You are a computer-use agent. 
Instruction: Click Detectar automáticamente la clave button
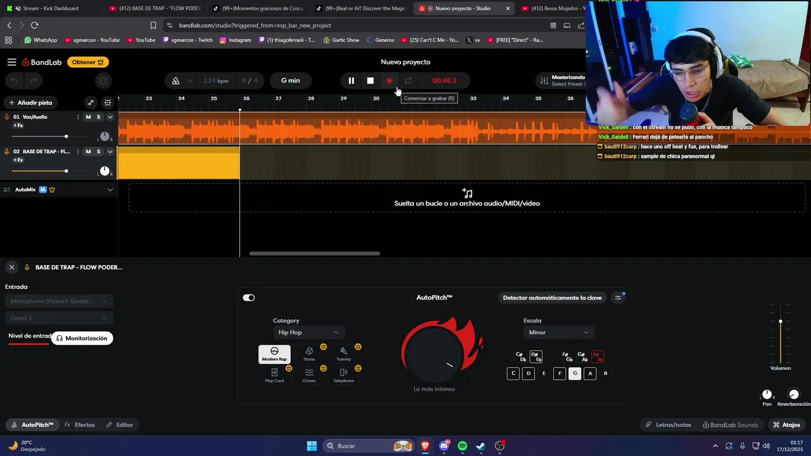[552, 298]
